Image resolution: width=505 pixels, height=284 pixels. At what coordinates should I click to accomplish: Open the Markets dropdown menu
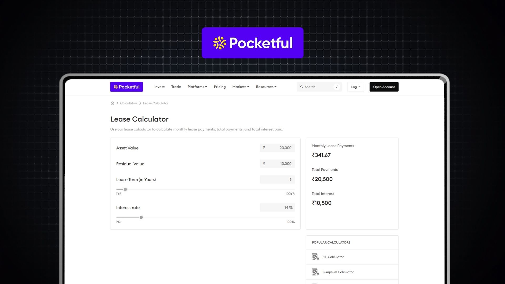coord(241,87)
